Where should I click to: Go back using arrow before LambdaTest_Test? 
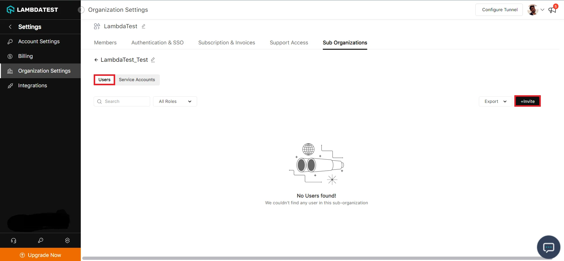(x=96, y=60)
